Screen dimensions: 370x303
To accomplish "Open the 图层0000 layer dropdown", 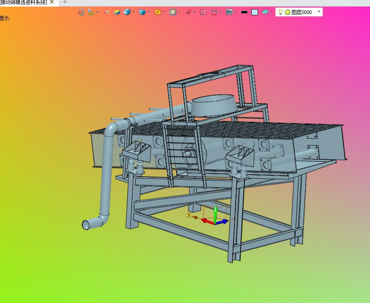I will pos(319,12).
